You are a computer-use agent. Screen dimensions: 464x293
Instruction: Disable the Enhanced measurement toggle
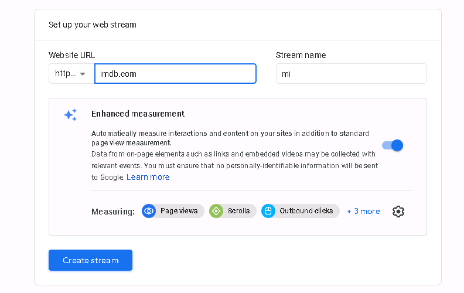click(393, 145)
